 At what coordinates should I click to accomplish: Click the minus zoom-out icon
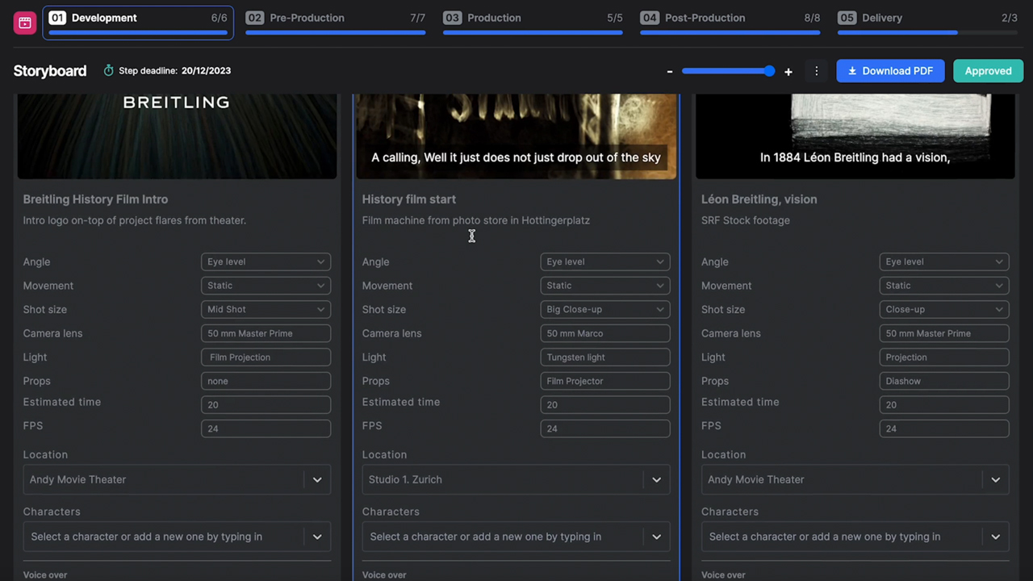pos(670,71)
